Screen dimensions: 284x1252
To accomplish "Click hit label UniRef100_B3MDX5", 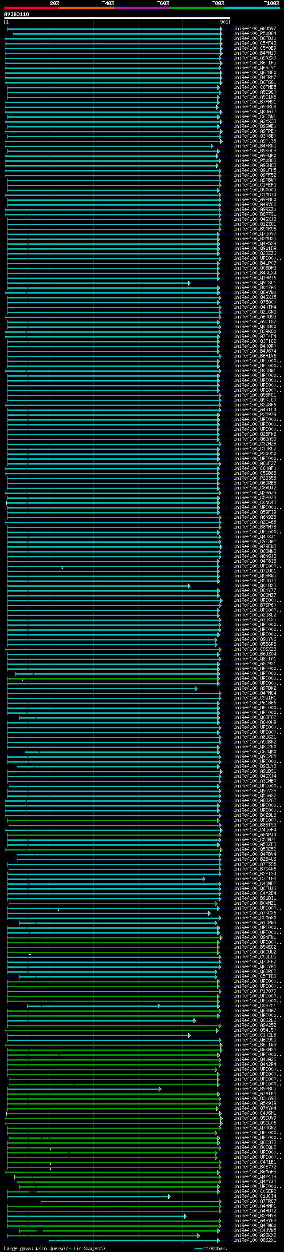I will [x=254, y=238].
